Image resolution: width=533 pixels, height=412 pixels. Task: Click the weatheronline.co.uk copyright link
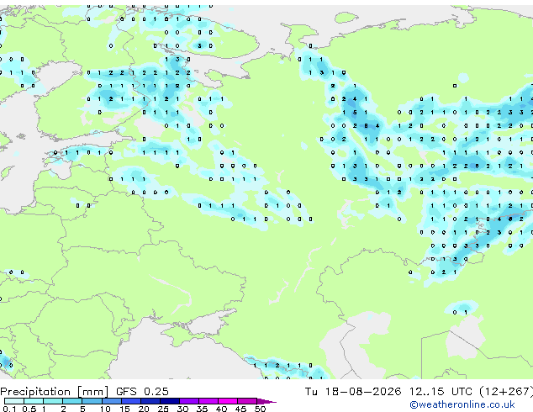(462, 404)
